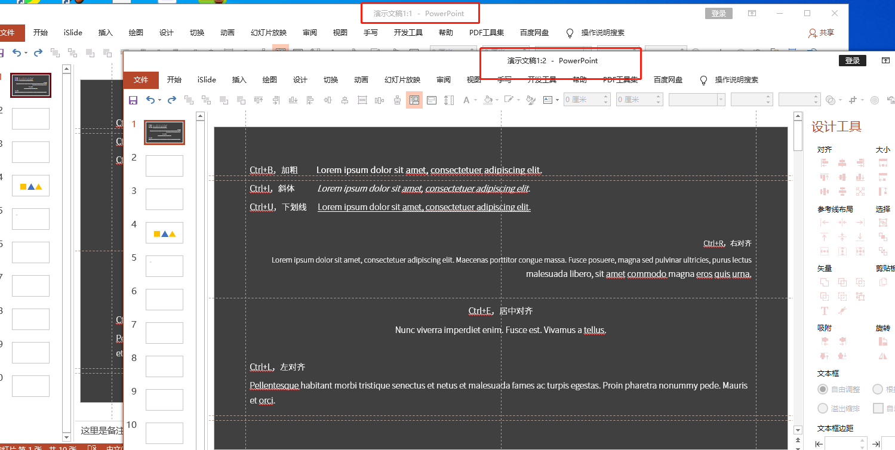Click the T text-to-vector icon under 矢量
Viewport: 895px width, 450px height.
click(x=825, y=311)
